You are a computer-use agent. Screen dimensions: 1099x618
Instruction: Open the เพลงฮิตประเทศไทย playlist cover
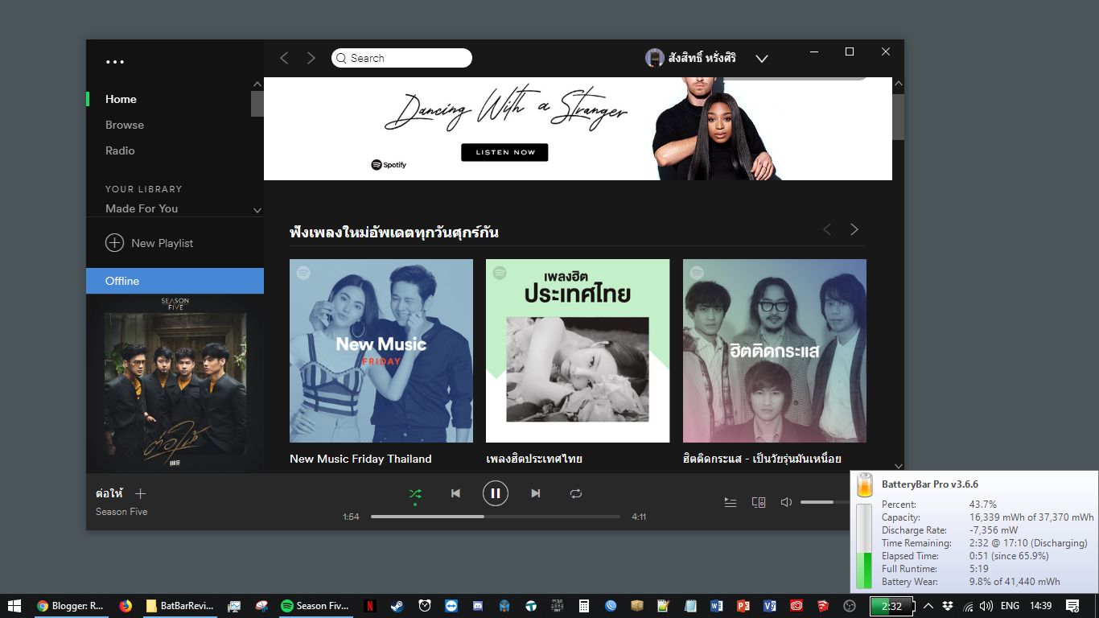(x=578, y=351)
